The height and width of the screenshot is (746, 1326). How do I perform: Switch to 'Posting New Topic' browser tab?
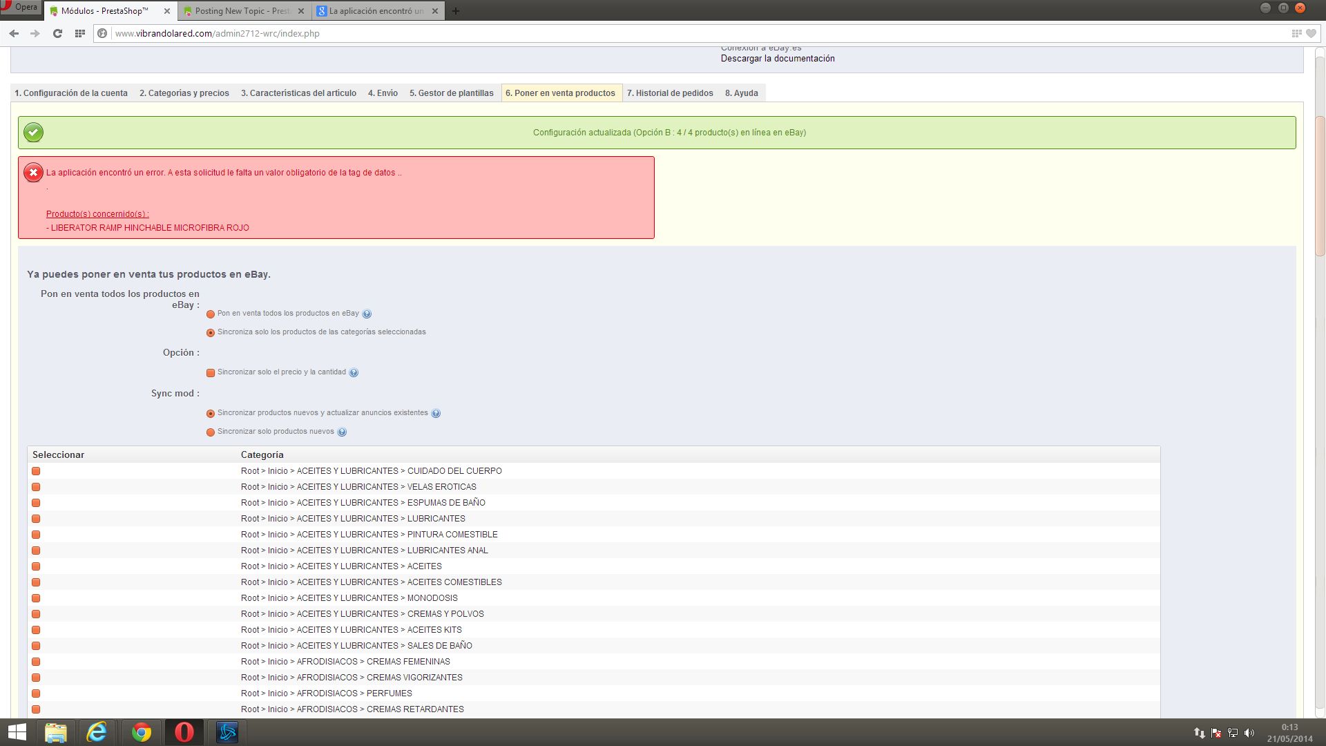pos(242,11)
